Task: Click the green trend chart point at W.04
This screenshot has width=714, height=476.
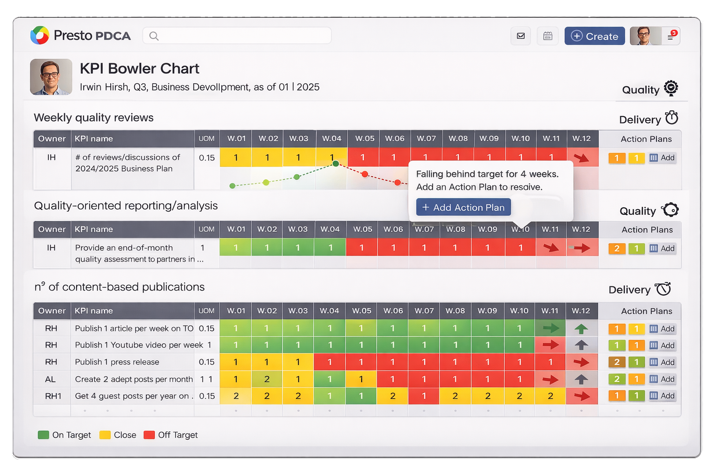Action: pos(336,164)
